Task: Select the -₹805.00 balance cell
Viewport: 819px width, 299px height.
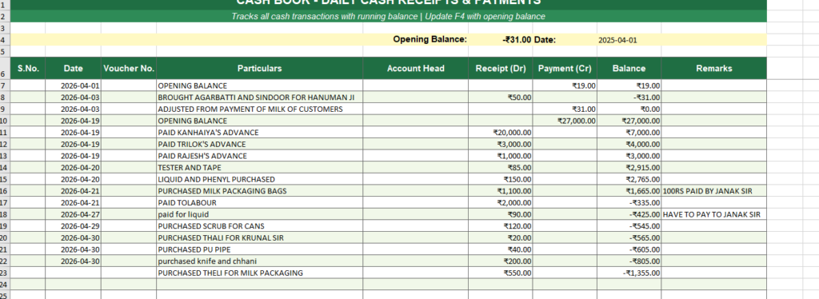Action: (x=629, y=261)
